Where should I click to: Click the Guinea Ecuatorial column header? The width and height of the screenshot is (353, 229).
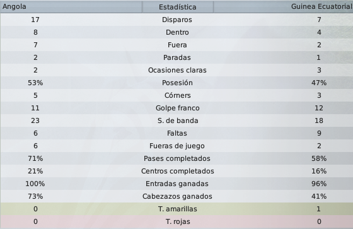(283, 7)
